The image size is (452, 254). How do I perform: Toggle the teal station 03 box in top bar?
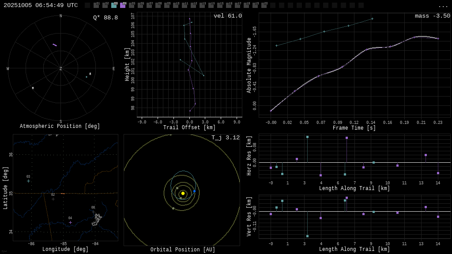[114, 5]
